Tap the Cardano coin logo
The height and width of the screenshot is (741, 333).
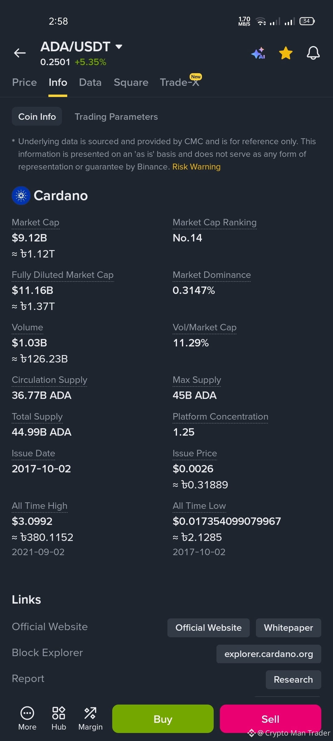pos(21,195)
